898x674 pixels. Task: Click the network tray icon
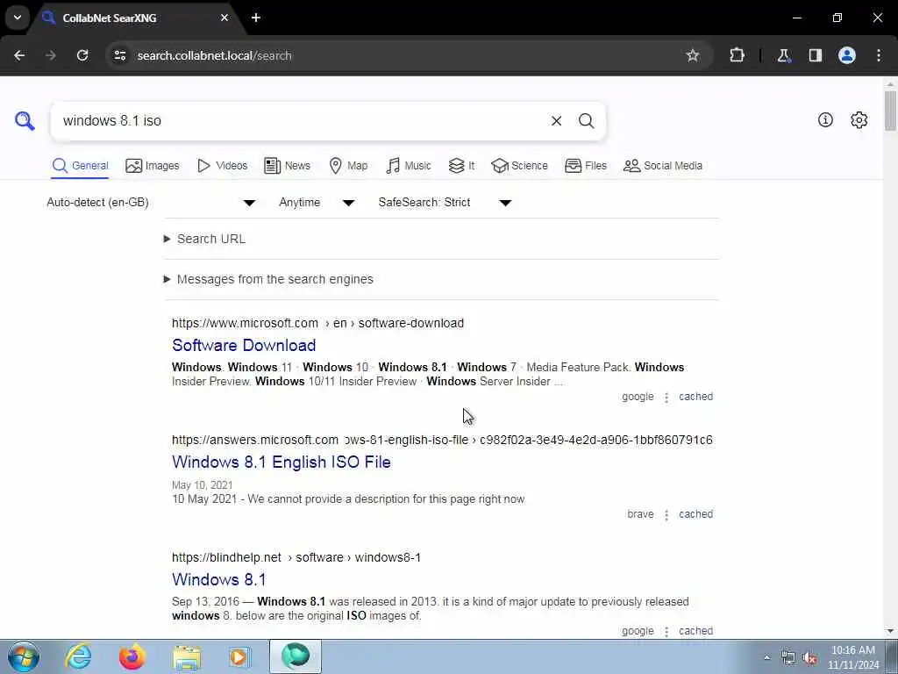[788, 658]
